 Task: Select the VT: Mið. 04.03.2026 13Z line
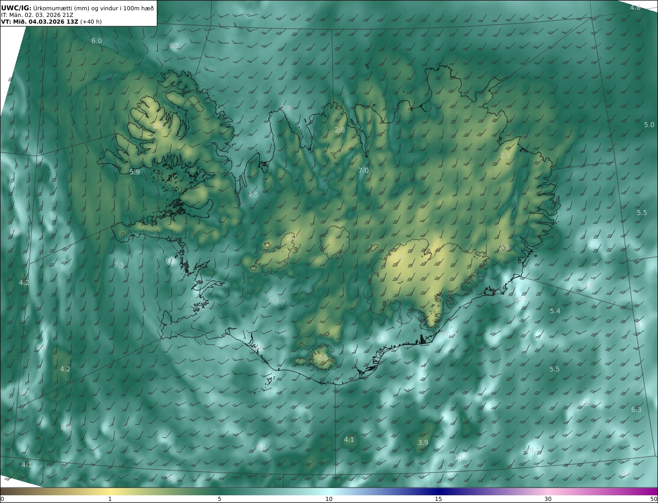(52, 22)
